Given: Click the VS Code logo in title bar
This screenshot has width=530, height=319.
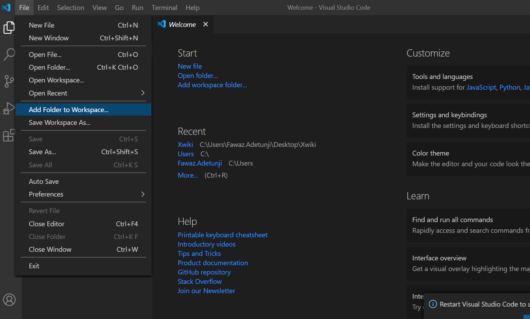Looking at the screenshot, I should tap(6, 7).
